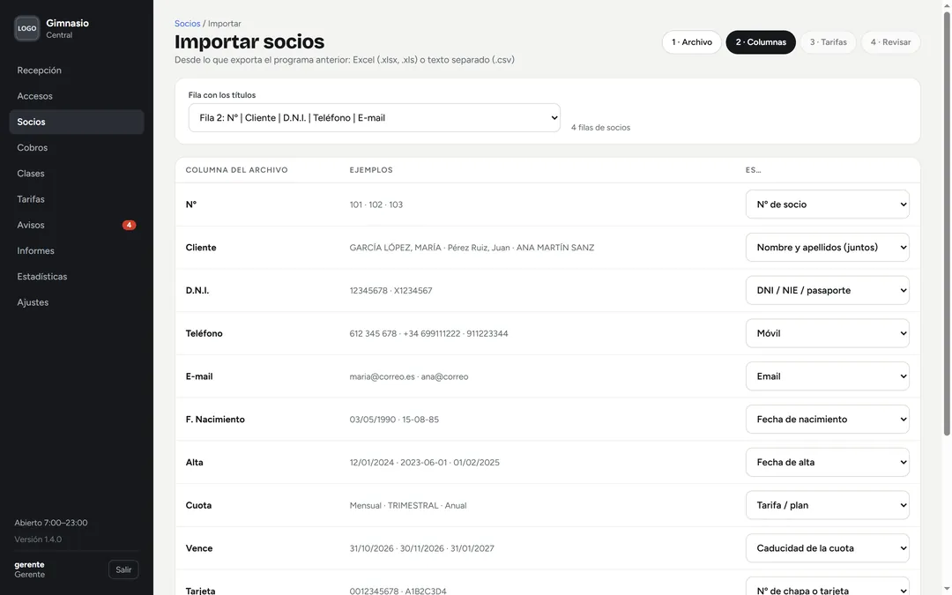The width and height of the screenshot is (952, 595).
Task: Click the Cliente column name
Action: click(201, 248)
